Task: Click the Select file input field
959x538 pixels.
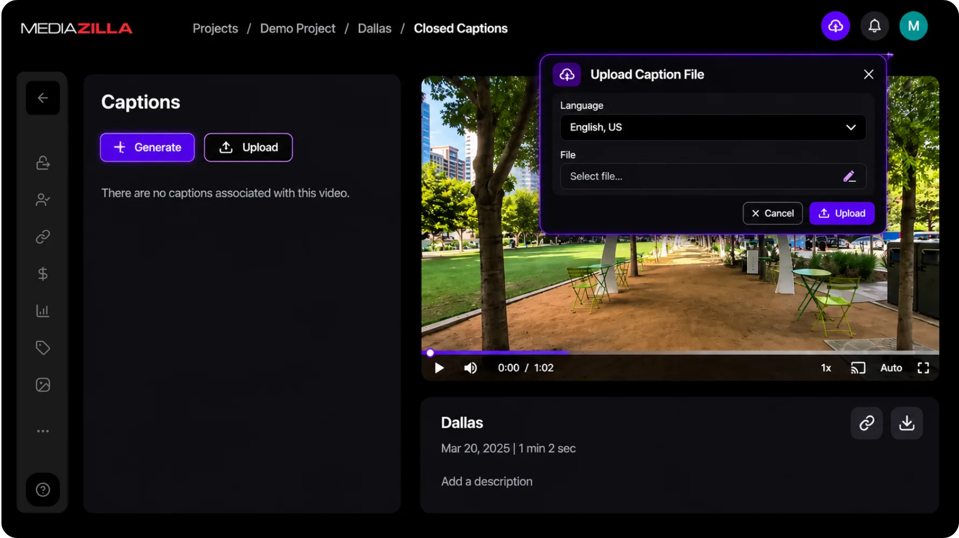Action: pyautogui.click(x=713, y=176)
